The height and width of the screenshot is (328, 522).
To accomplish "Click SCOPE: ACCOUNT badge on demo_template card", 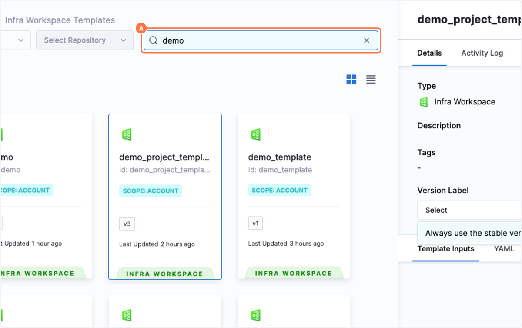I will tap(280, 190).
